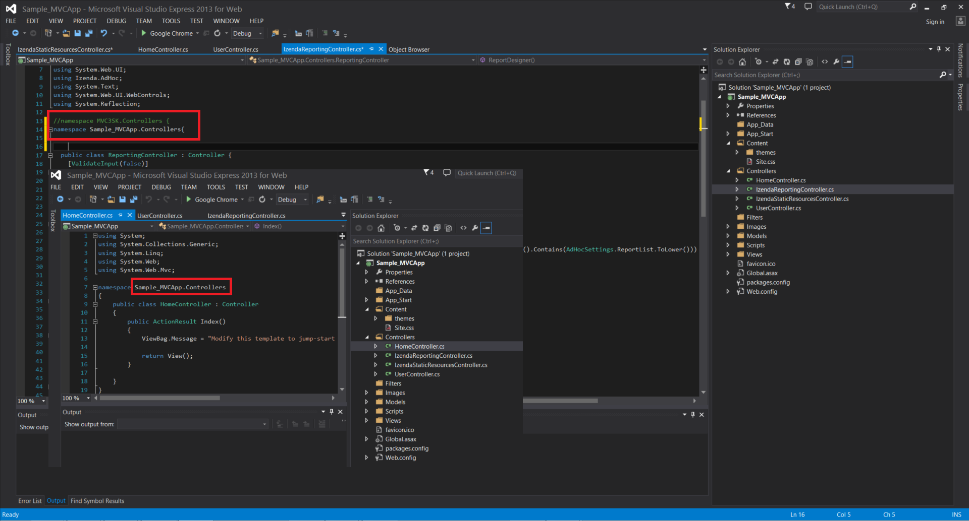Image resolution: width=969 pixels, height=521 pixels.
Task: Collapse All in main Solution Explorer toolbar
Action: [x=798, y=62]
